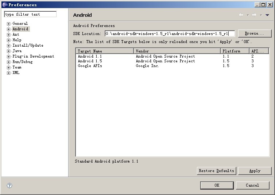Click the forward navigation arrow icon
275x195 pixels.
click(x=254, y=15)
